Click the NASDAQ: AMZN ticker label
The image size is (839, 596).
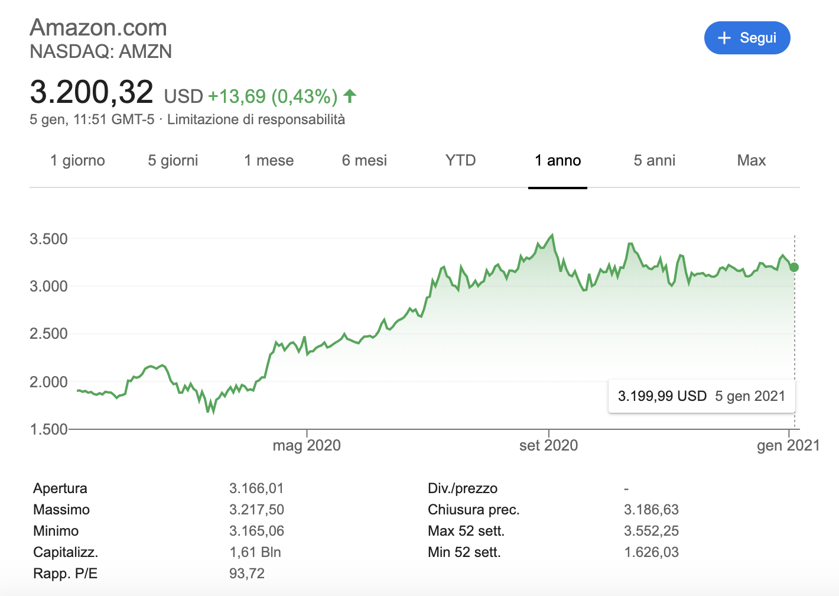(x=100, y=52)
